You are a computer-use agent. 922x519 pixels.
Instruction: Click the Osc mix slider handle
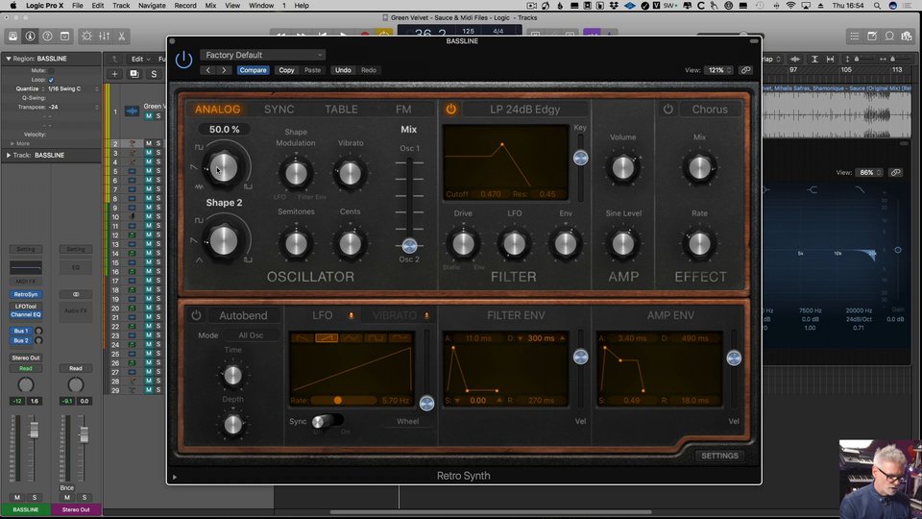click(410, 245)
